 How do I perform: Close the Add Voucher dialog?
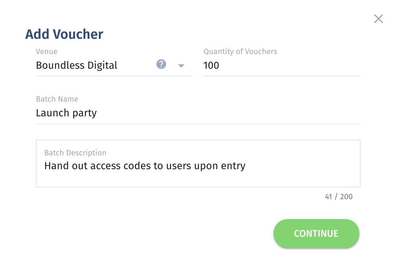pyautogui.click(x=378, y=19)
